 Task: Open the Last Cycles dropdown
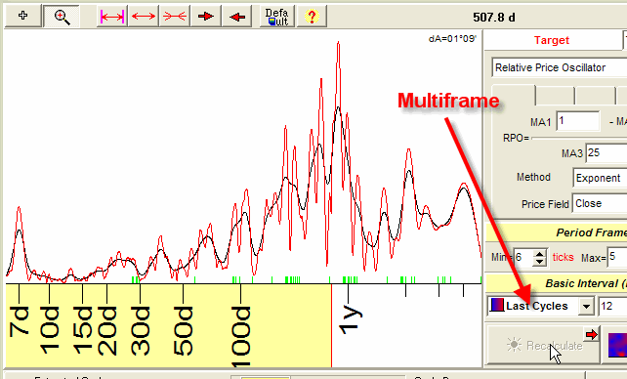tap(586, 307)
